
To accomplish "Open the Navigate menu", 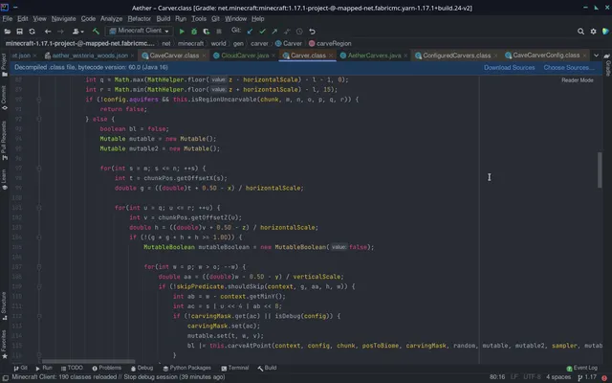I will (64, 19).
